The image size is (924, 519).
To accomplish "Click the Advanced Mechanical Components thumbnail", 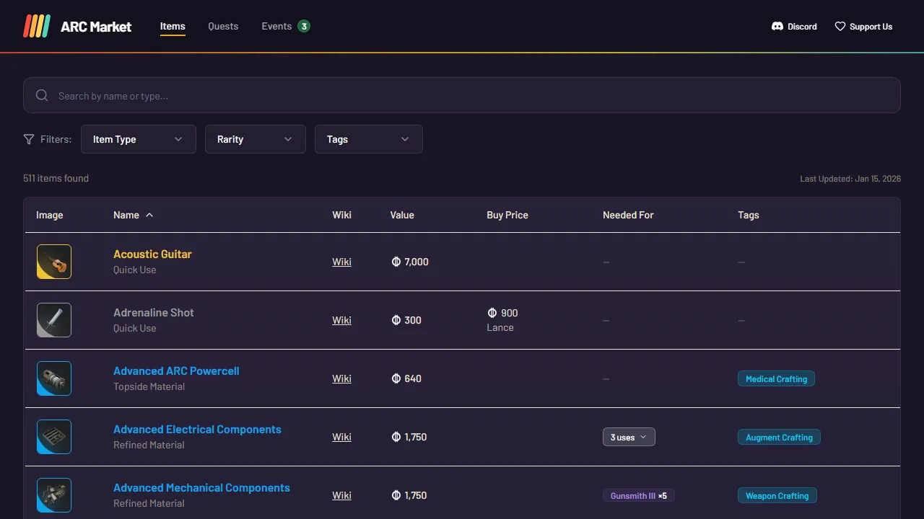I will coord(53,495).
